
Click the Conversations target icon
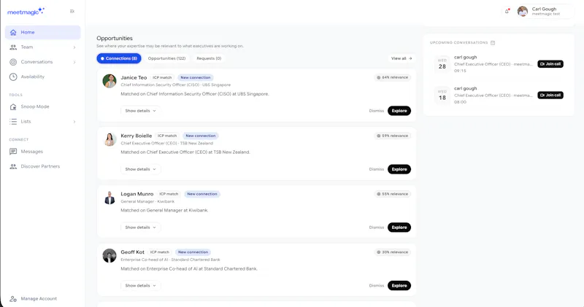(13, 62)
